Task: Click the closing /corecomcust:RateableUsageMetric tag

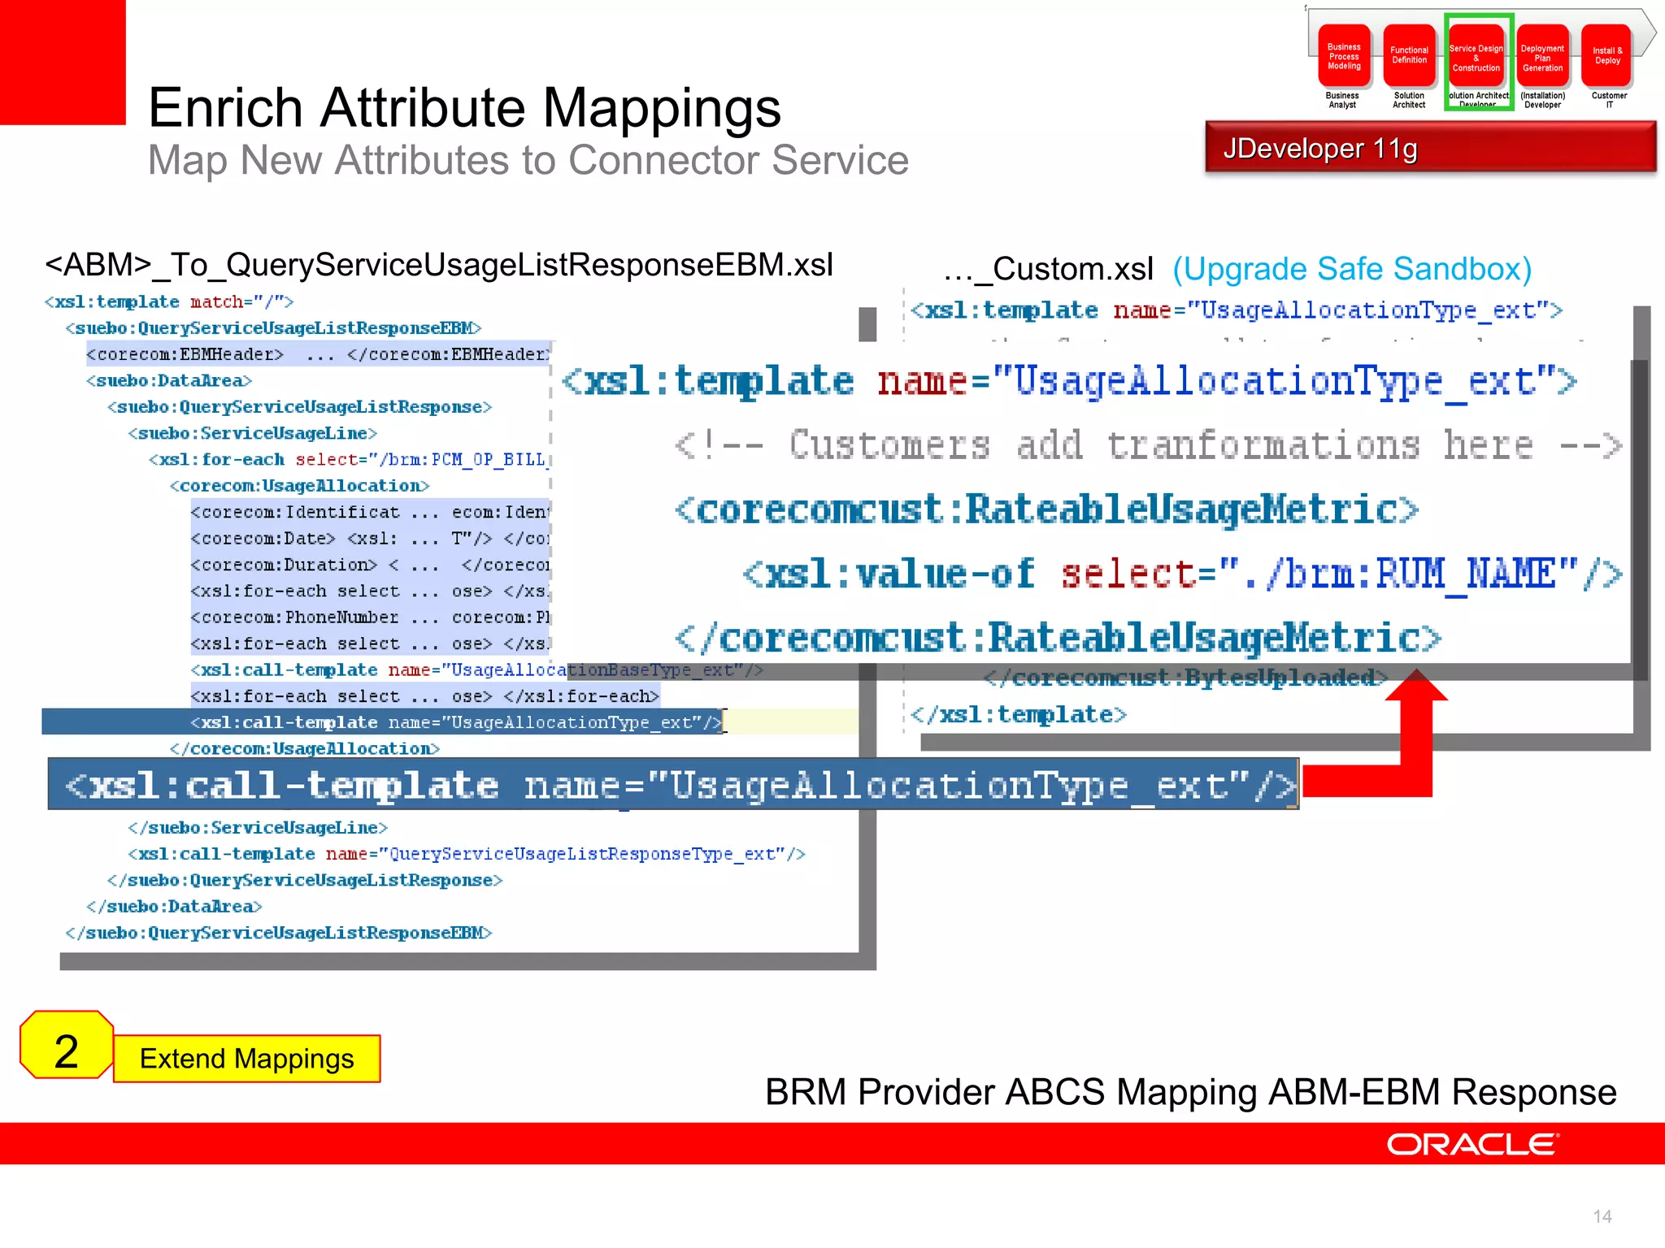Action: pyautogui.click(x=1058, y=638)
